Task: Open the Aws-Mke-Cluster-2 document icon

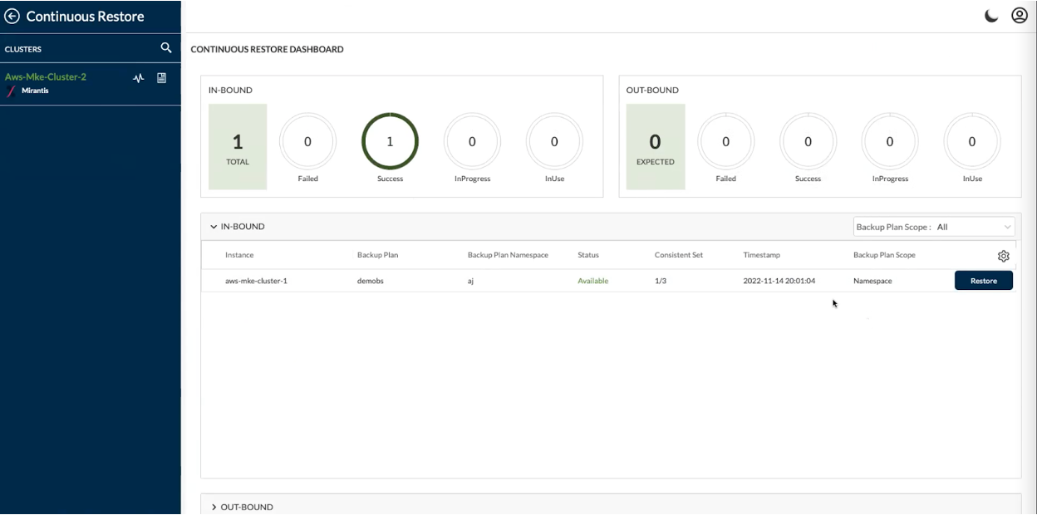Action: click(162, 78)
